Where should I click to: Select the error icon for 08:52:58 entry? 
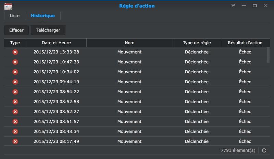[x=15, y=102]
